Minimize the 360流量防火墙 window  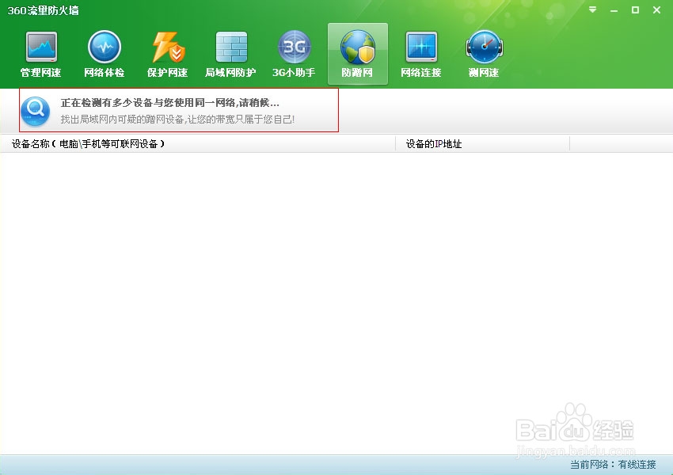click(x=614, y=9)
